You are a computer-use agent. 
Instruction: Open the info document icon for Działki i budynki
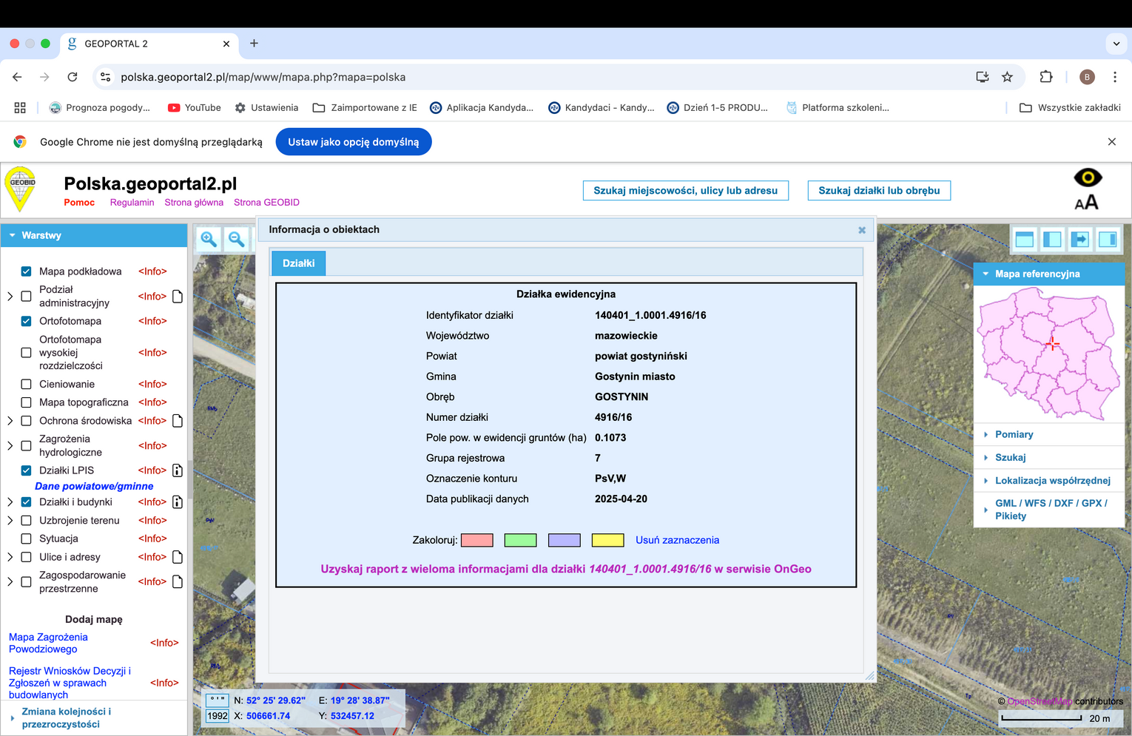pyautogui.click(x=178, y=502)
